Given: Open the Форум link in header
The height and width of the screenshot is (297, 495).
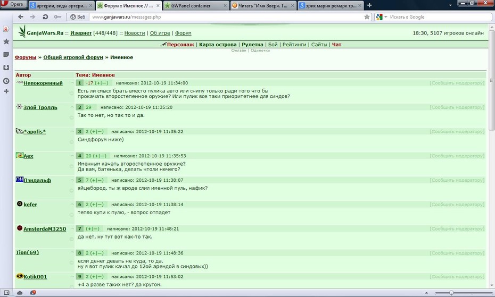Looking at the screenshot, I should tap(183, 33).
